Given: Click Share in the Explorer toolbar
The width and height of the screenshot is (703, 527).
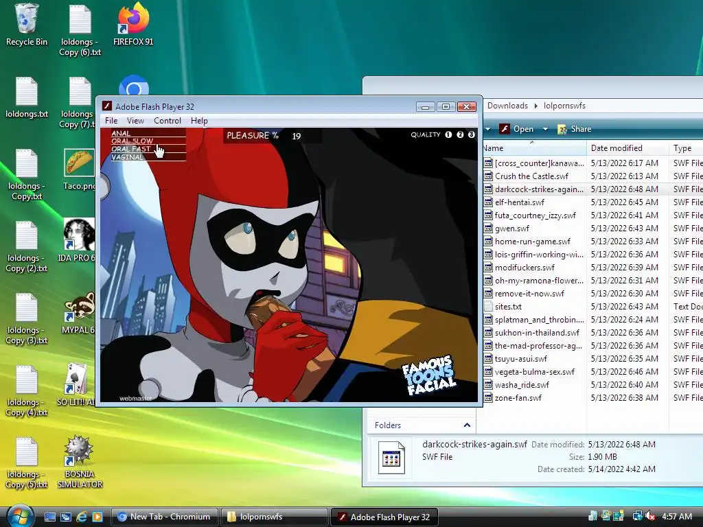Looking at the screenshot, I should pyautogui.click(x=575, y=129).
